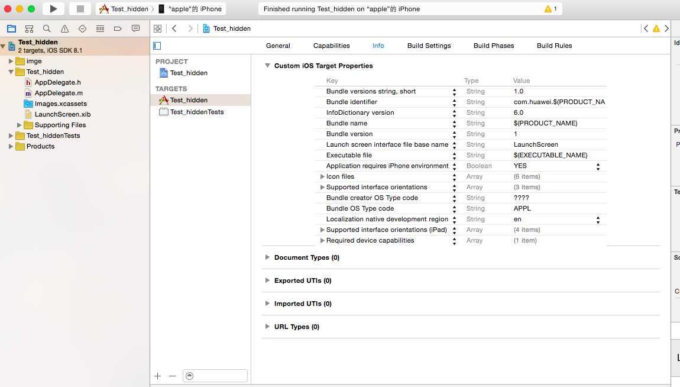Screen dimensions: 680x387
Task: Open the Capabilities tab
Action: click(x=331, y=46)
